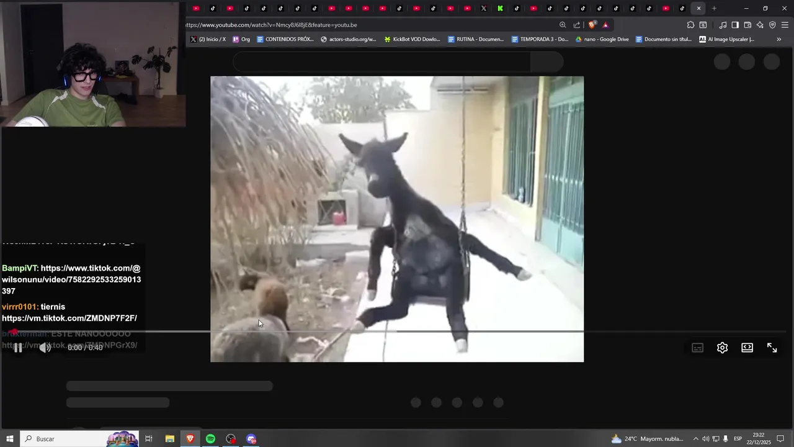Pause the YouTube video
794x447 pixels.
[x=18, y=348]
